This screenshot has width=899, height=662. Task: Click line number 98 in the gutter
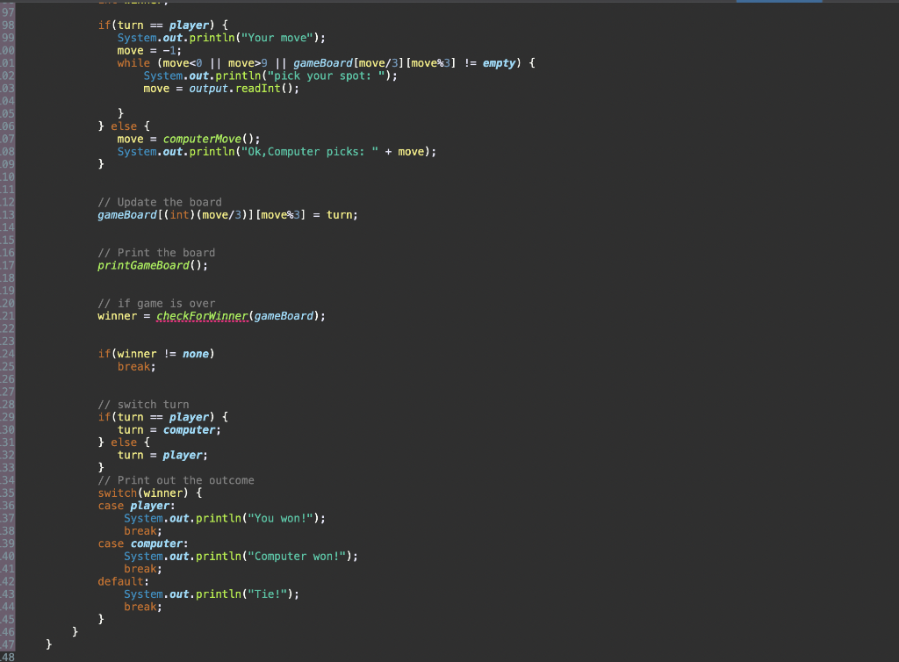coord(7,25)
